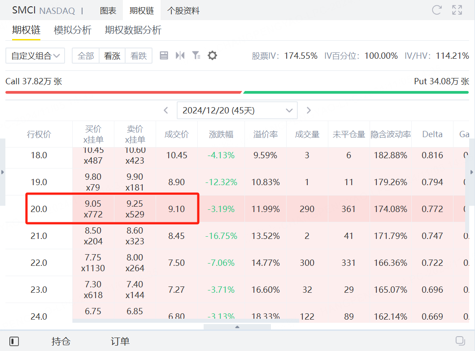Click the list layout icon in toolbar

(x=164, y=56)
